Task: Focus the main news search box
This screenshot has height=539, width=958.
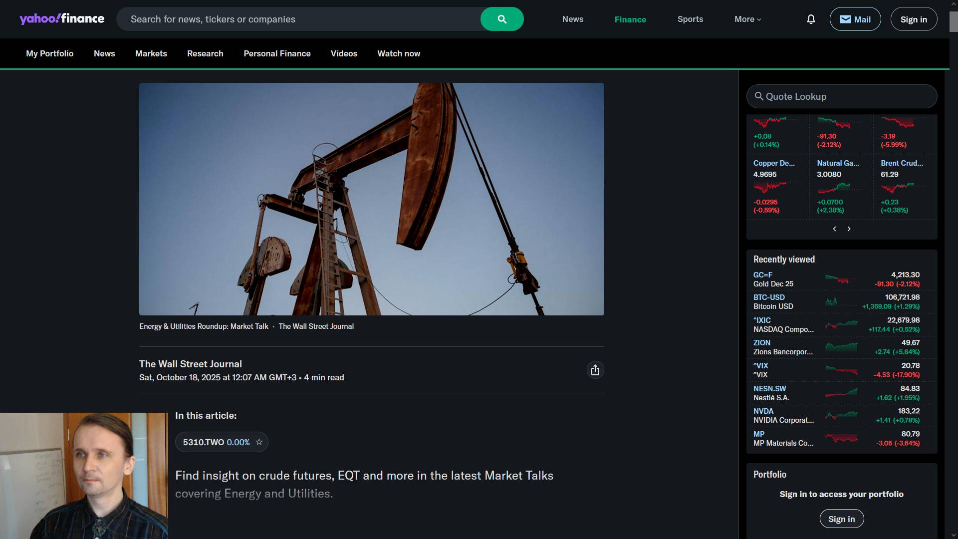Action: point(299,19)
